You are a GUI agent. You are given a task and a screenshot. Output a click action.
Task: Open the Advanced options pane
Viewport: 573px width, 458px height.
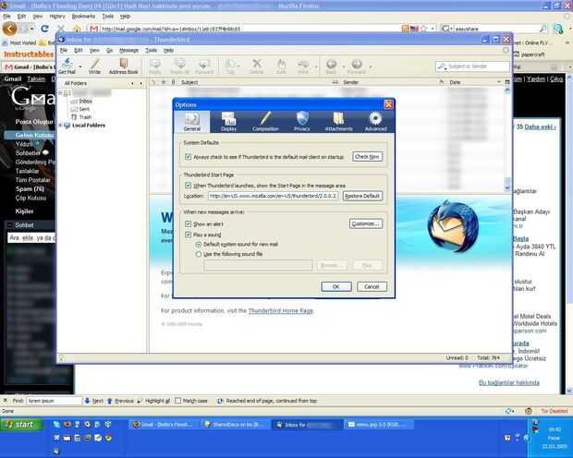(375, 122)
